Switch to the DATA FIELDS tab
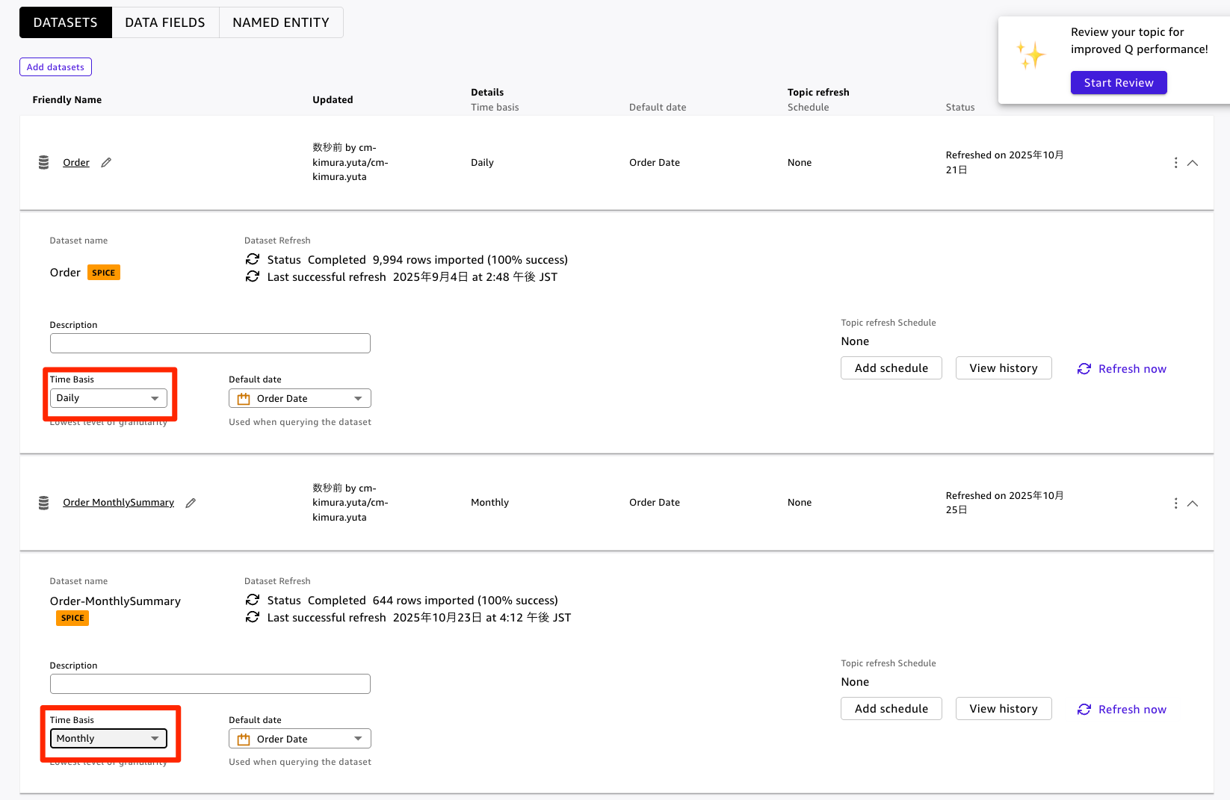Screen dimensions: 1230x800 [165, 22]
